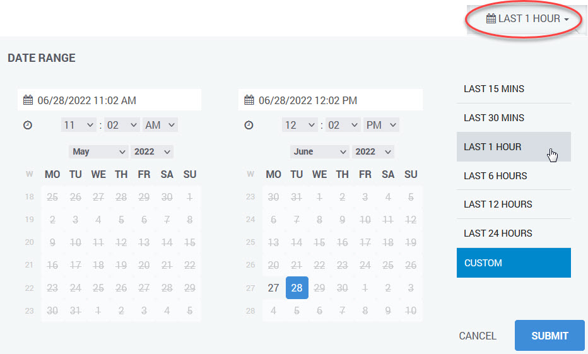This screenshot has height=354, width=588.
Task: Expand the June month selector
Action: [319, 151]
